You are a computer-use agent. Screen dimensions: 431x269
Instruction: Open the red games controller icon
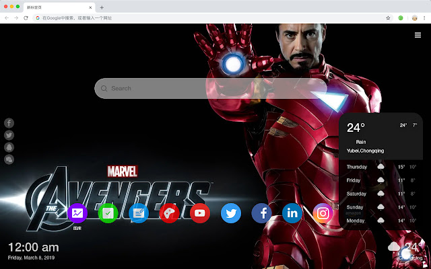[169, 213]
